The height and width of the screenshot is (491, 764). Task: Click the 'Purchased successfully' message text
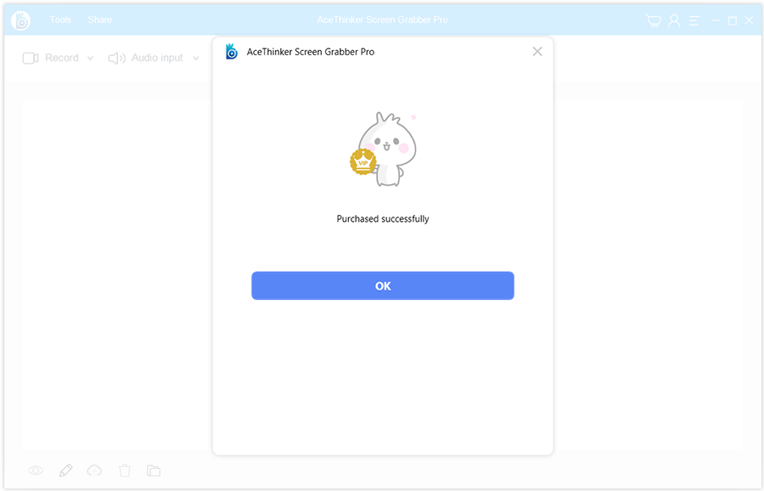pyautogui.click(x=383, y=219)
